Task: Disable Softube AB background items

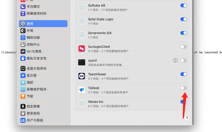Action: (184, 6)
